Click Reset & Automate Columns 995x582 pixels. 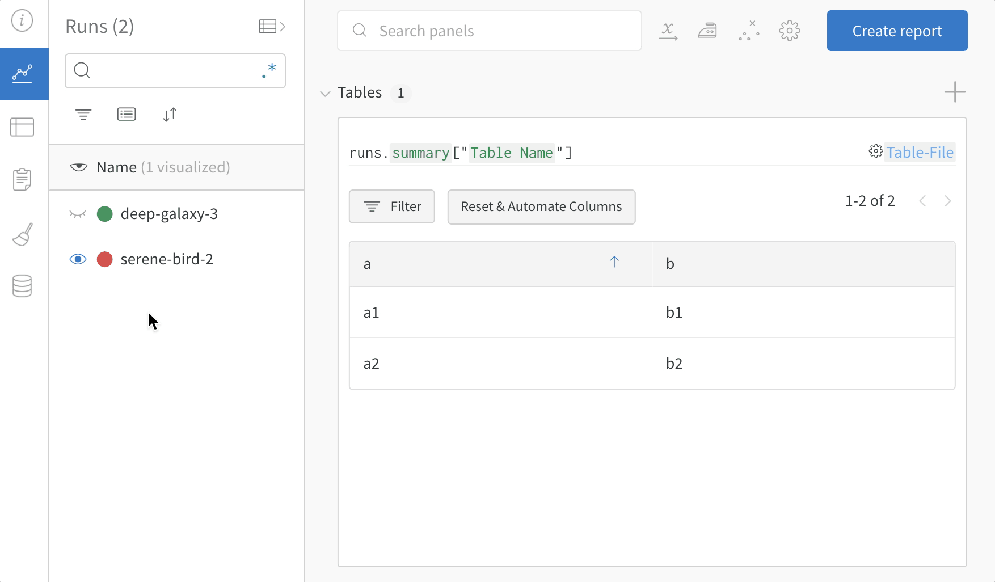541,206
